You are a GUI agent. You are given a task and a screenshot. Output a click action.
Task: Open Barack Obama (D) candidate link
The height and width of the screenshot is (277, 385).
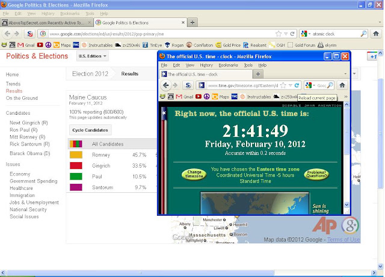30,153
